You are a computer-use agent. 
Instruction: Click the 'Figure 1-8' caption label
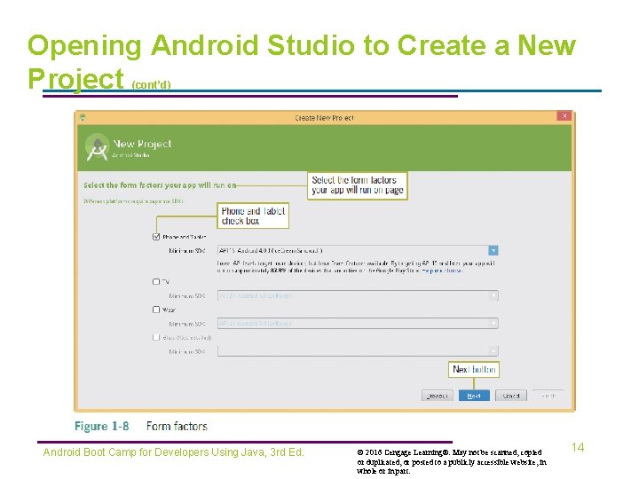(x=101, y=426)
